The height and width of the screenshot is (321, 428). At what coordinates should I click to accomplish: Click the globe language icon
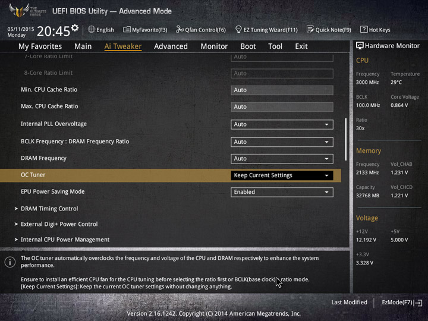coord(92,30)
